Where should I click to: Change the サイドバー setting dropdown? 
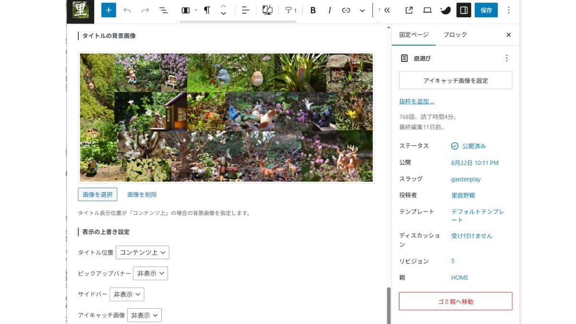tap(127, 294)
